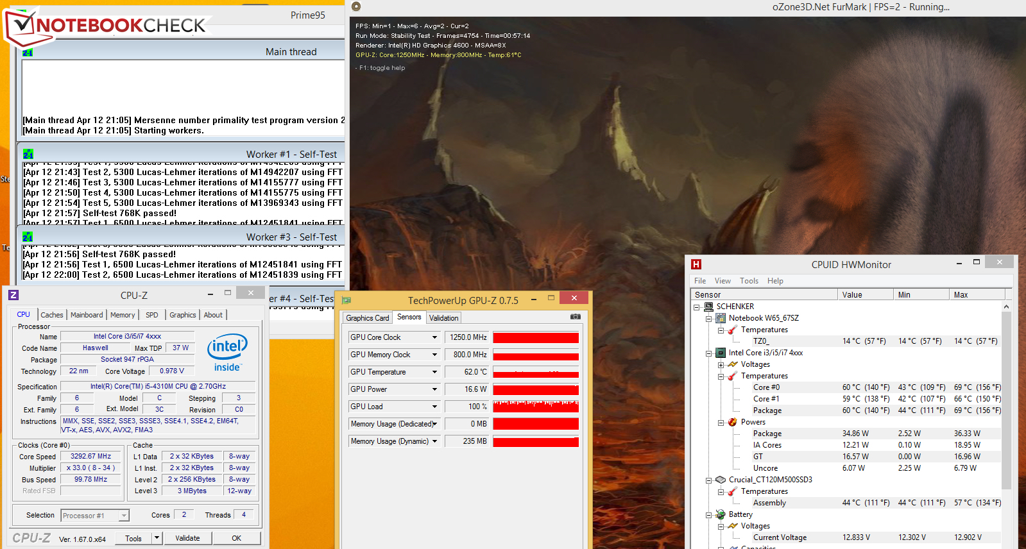Click the Min column header in HWMonitor

pyautogui.click(x=921, y=295)
